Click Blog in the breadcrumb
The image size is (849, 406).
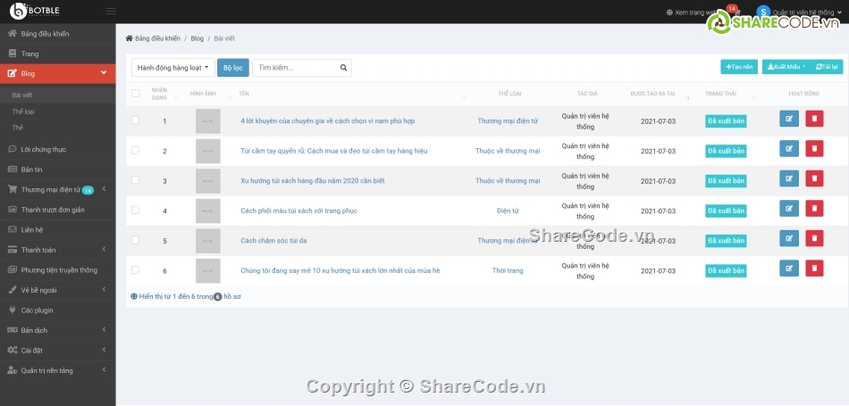pyautogui.click(x=198, y=38)
